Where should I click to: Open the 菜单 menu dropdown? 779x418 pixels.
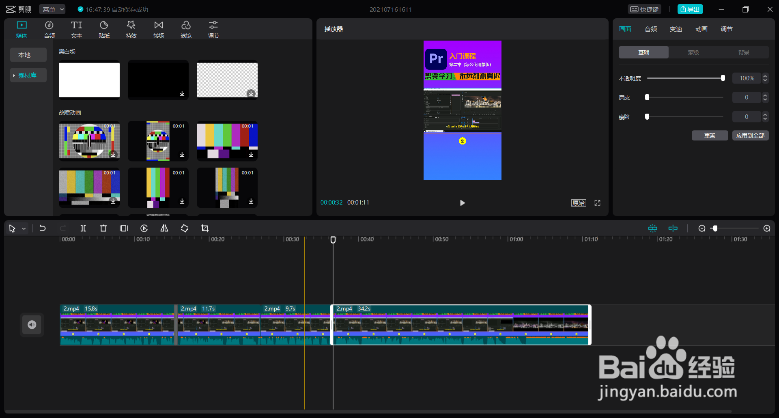tap(53, 9)
